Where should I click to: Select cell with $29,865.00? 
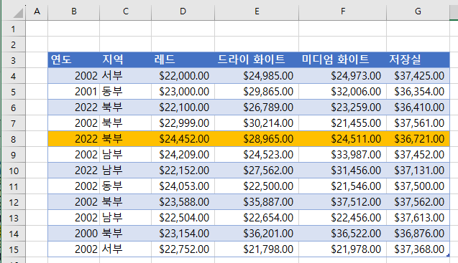[257, 92]
